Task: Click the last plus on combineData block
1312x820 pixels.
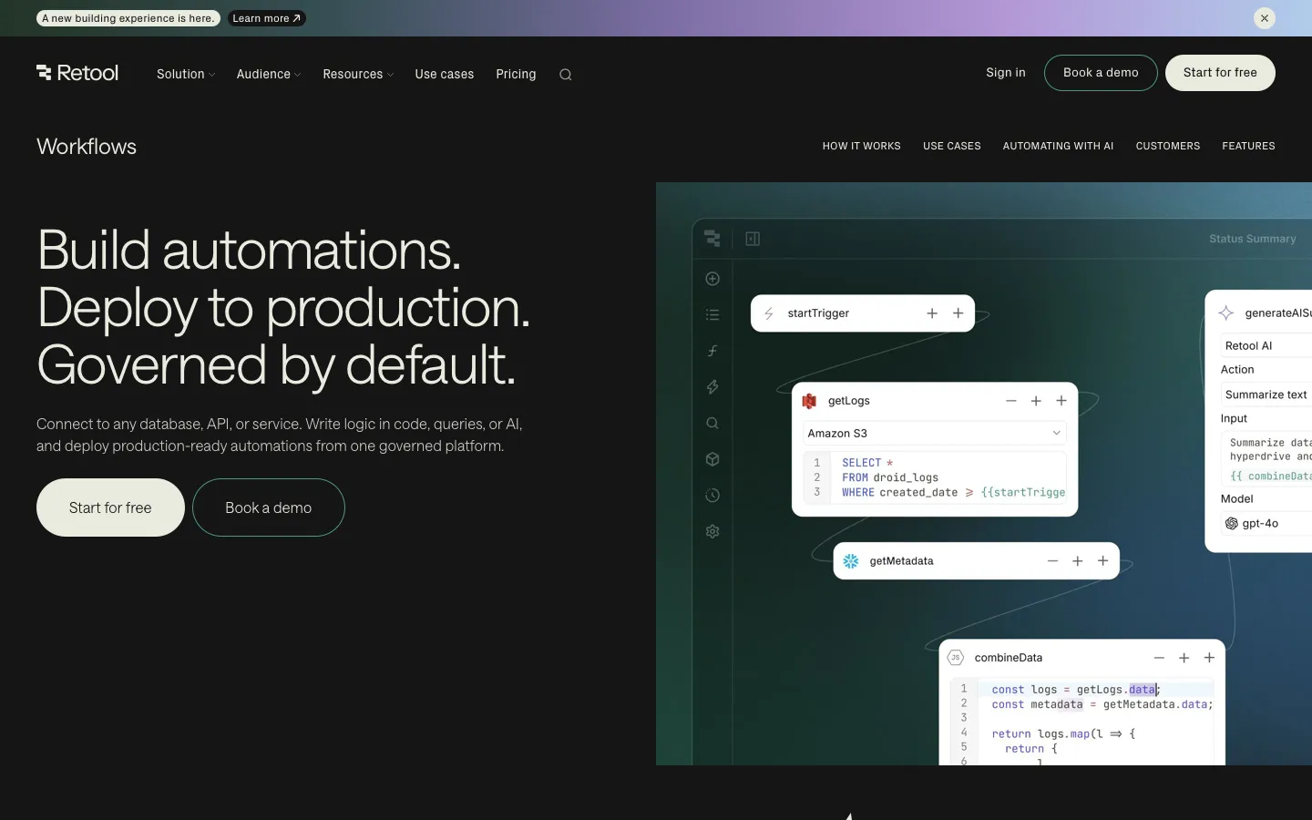Action: (x=1210, y=658)
